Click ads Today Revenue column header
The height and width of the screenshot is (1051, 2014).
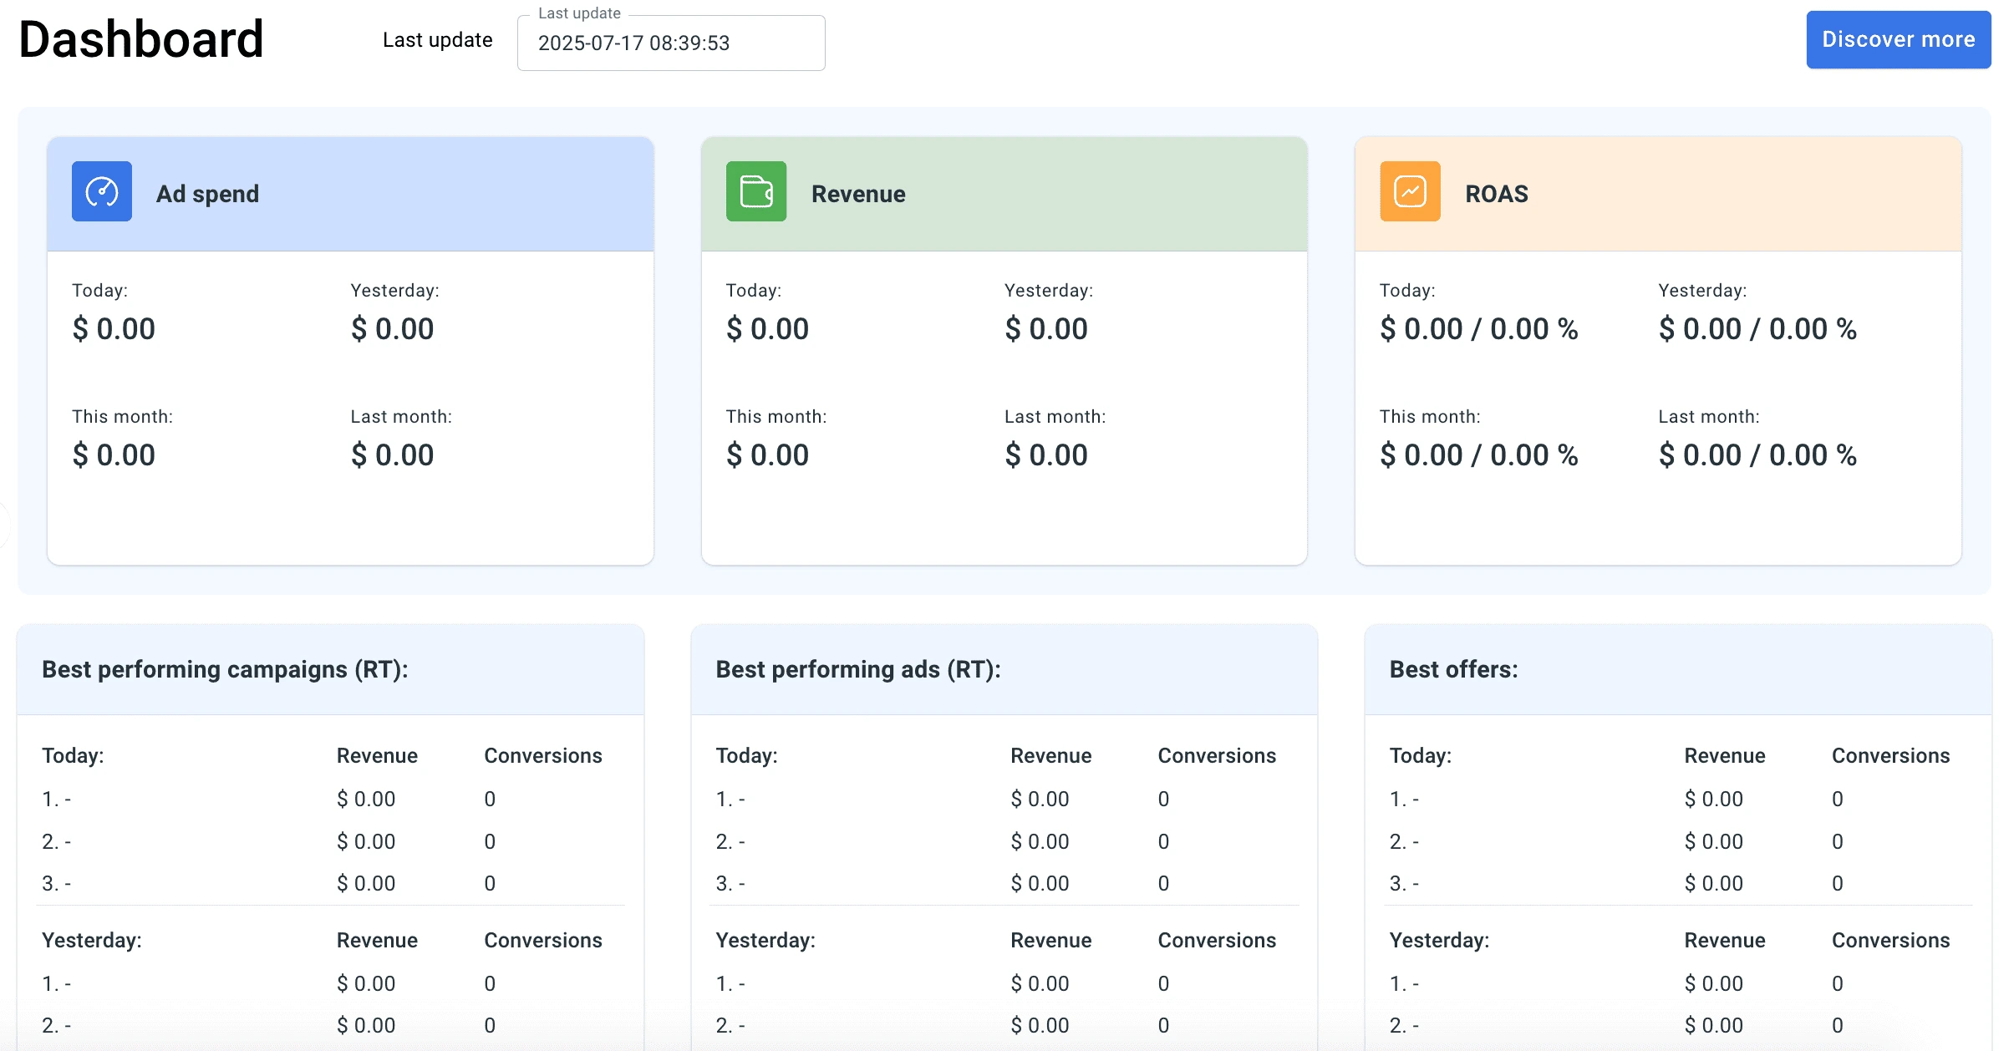pos(1050,755)
